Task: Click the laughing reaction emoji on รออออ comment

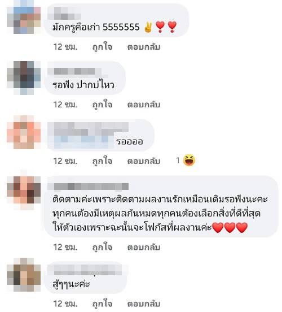Action: point(189,160)
